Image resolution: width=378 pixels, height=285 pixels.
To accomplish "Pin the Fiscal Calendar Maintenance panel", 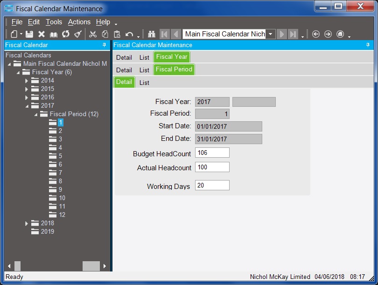I will (x=368, y=45).
